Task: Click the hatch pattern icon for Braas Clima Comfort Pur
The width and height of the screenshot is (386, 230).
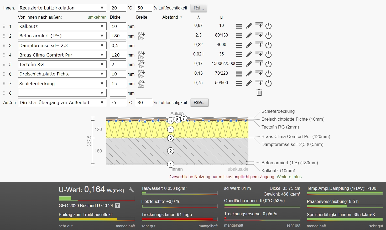Action: [141, 55]
